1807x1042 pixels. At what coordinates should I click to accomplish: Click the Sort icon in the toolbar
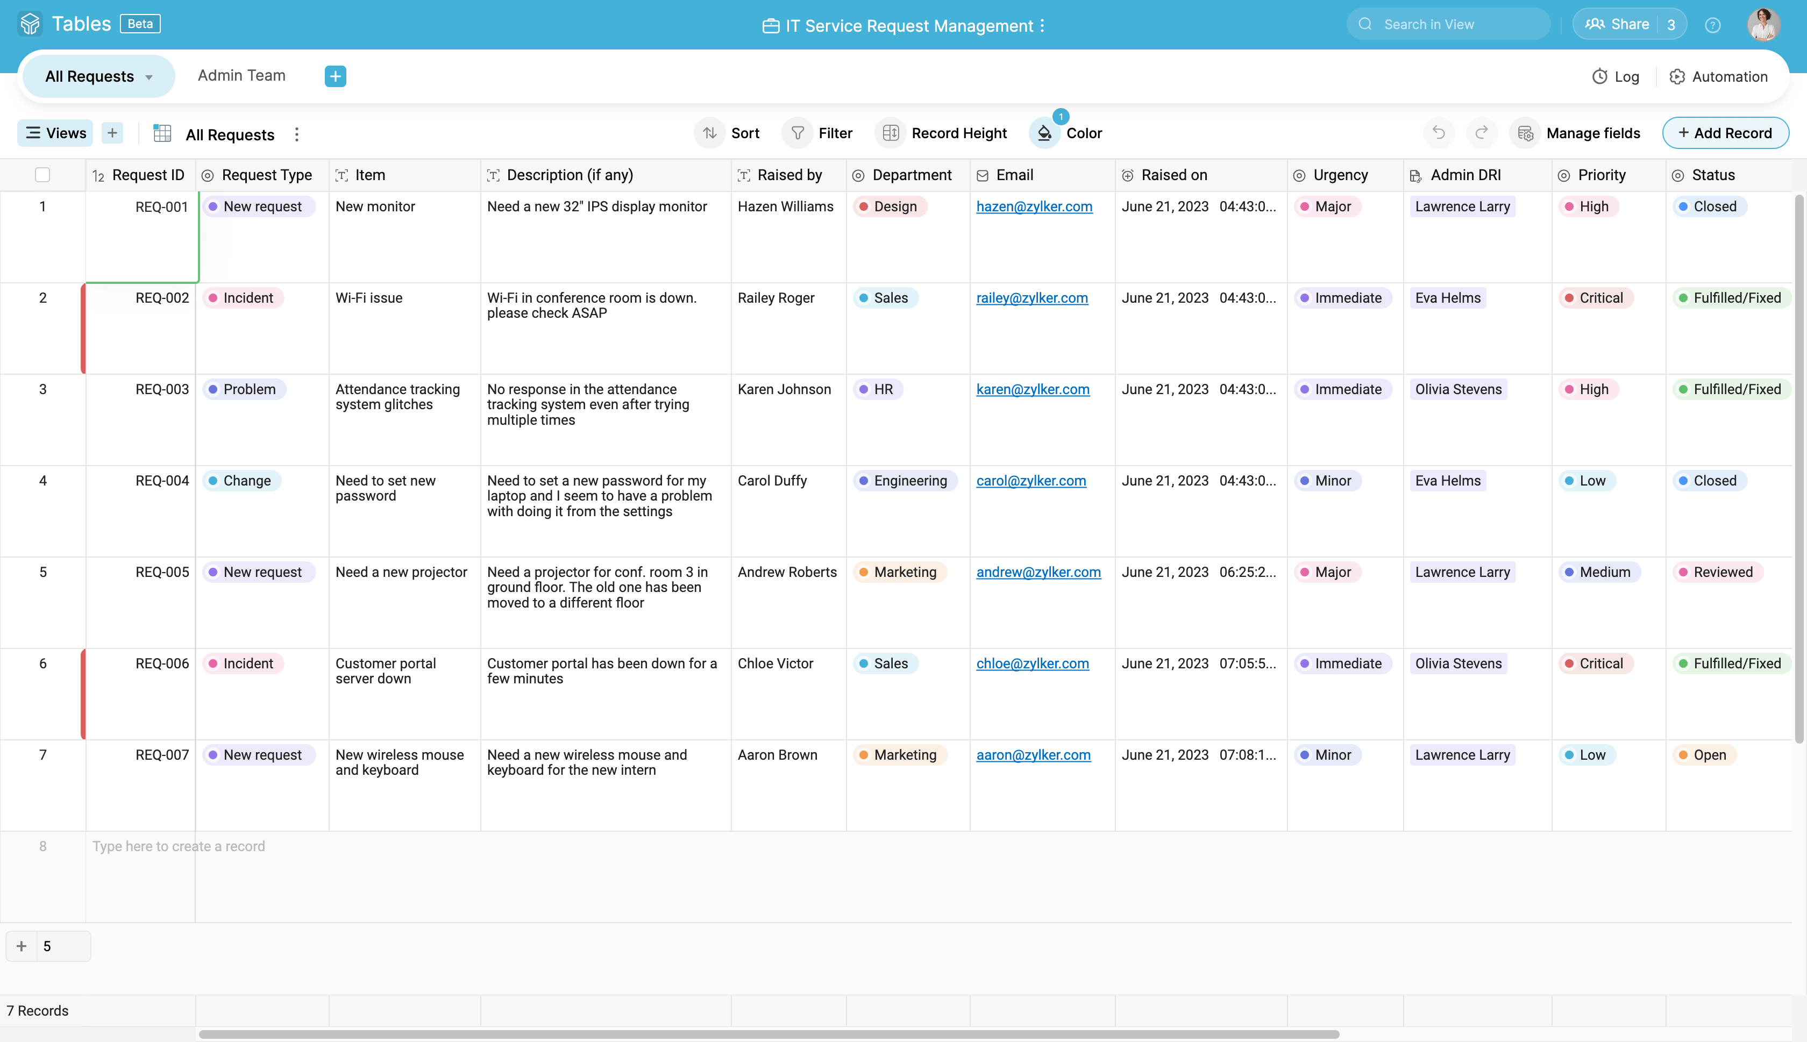709,133
